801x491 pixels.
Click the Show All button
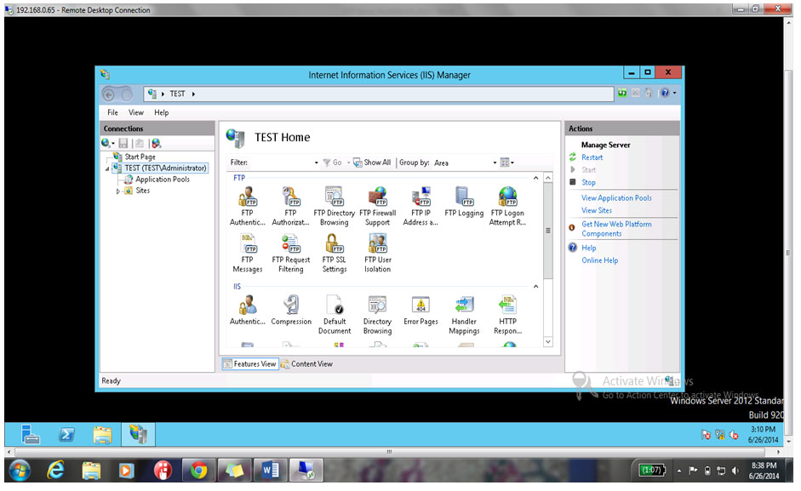click(372, 163)
